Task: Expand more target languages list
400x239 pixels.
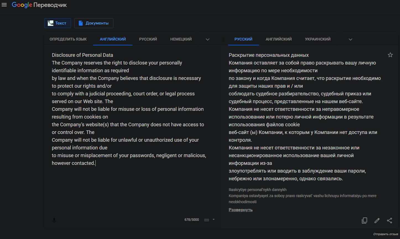Action: [x=350, y=39]
